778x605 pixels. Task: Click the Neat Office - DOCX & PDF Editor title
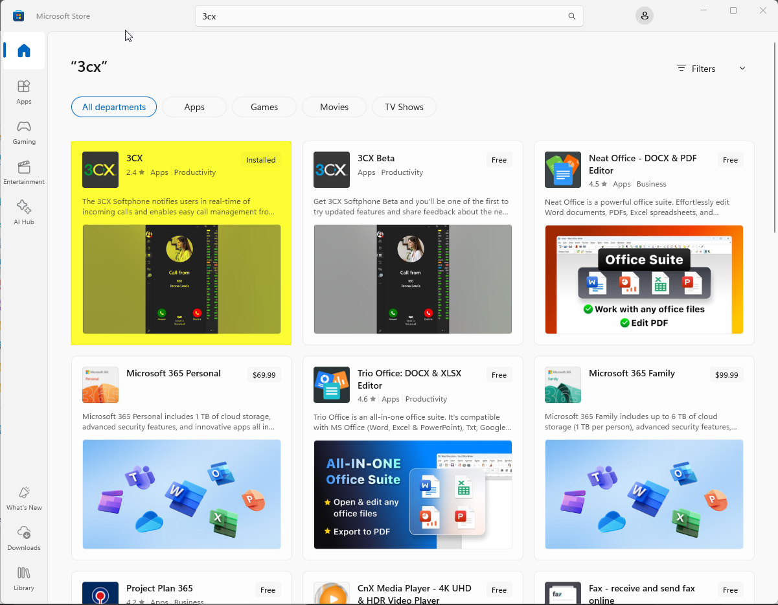(643, 164)
